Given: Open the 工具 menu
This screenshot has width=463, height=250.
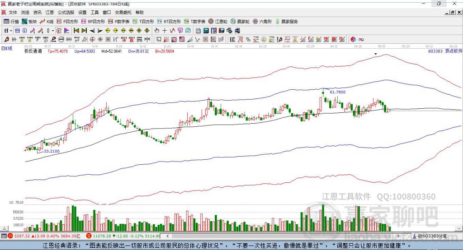Looking at the screenshot, I should coord(94,12).
